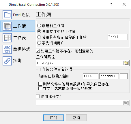Click the 前缀/日期戳/后缀 label
The height and width of the screenshot is (124, 131).
pyautogui.click(x=54, y=76)
